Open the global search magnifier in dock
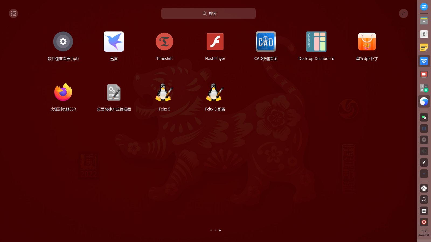 click(x=424, y=200)
